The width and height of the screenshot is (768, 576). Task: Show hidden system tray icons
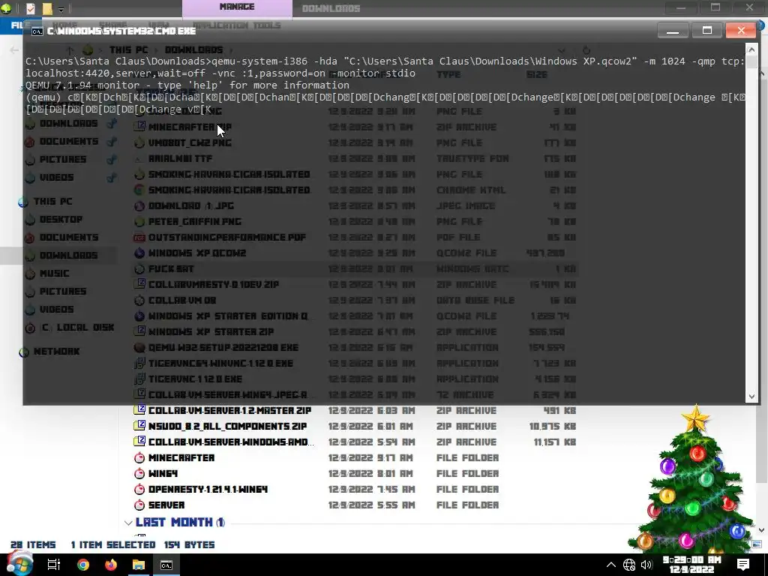610,565
